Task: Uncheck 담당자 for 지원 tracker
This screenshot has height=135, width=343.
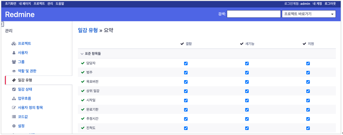Action: (308, 63)
